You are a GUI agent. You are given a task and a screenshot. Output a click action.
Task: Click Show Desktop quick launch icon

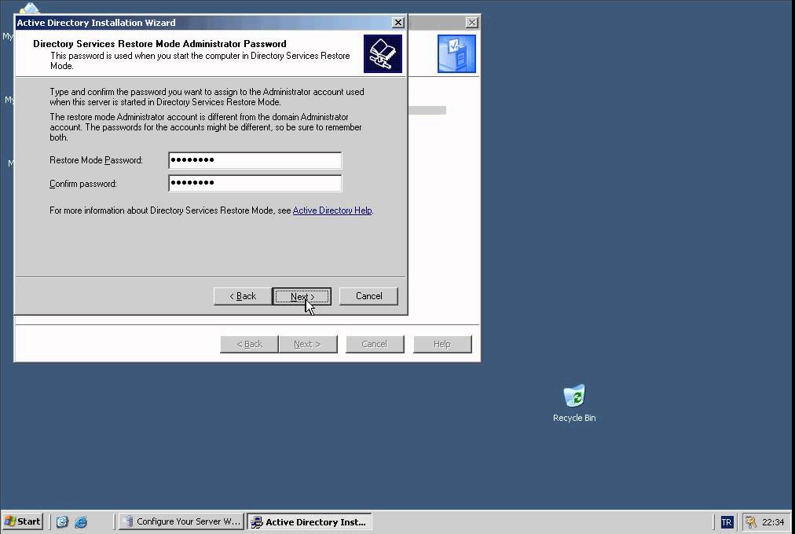62,521
